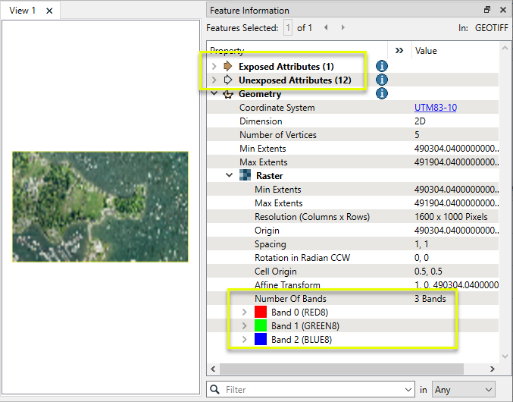513x402 pixels.
Task: Open the UTM83-10 coordinate system link
Action: tap(435, 108)
